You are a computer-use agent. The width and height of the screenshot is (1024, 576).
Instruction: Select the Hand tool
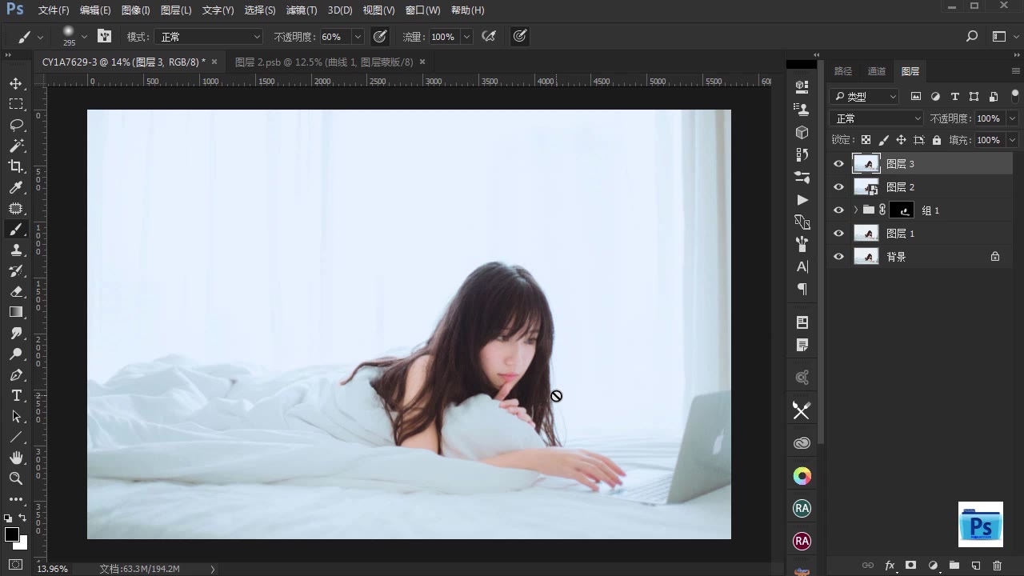click(16, 458)
